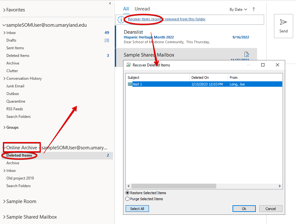
Task: Click the Recover Deleted Items window icon
Action: click(x=129, y=65)
